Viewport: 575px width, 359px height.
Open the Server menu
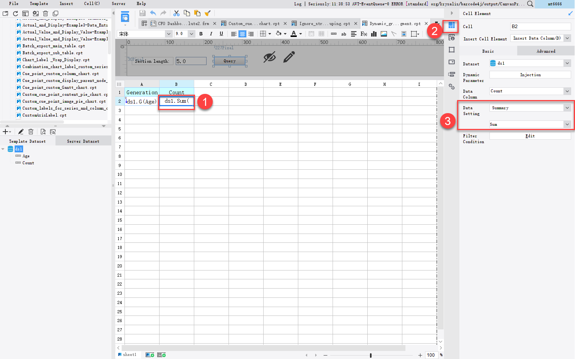(x=118, y=3)
